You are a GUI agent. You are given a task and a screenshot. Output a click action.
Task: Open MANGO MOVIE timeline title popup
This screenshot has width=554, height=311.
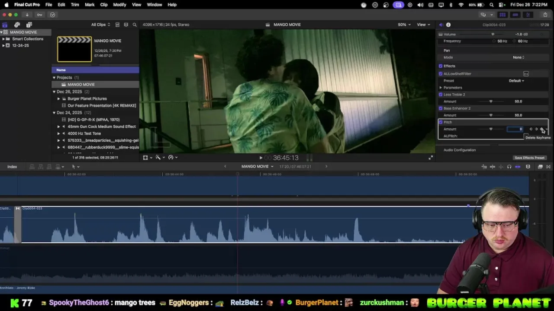(258, 167)
